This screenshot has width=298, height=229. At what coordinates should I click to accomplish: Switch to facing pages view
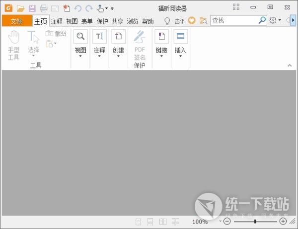(163, 222)
